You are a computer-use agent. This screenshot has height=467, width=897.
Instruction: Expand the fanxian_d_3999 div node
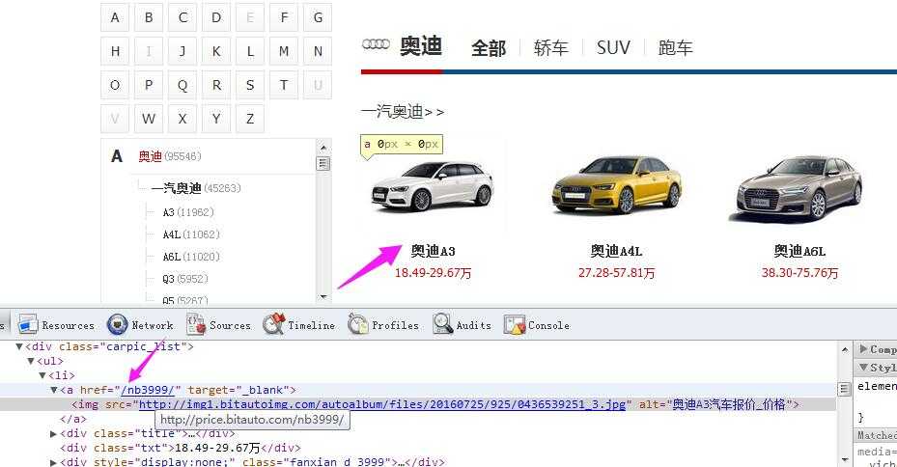(x=54, y=462)
